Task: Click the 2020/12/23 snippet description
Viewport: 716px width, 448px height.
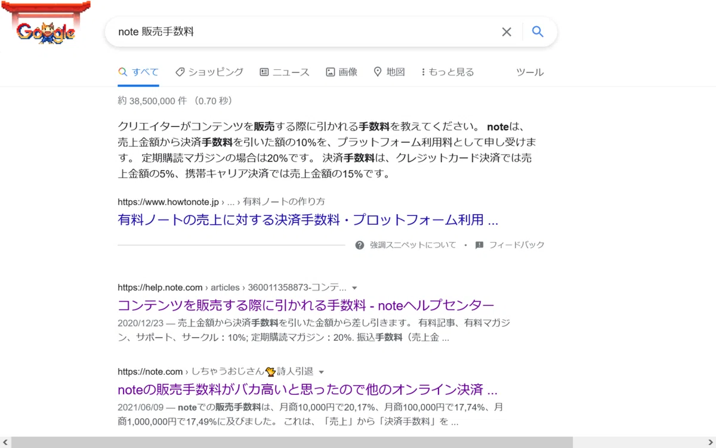Action: click(x=314, y=330)
